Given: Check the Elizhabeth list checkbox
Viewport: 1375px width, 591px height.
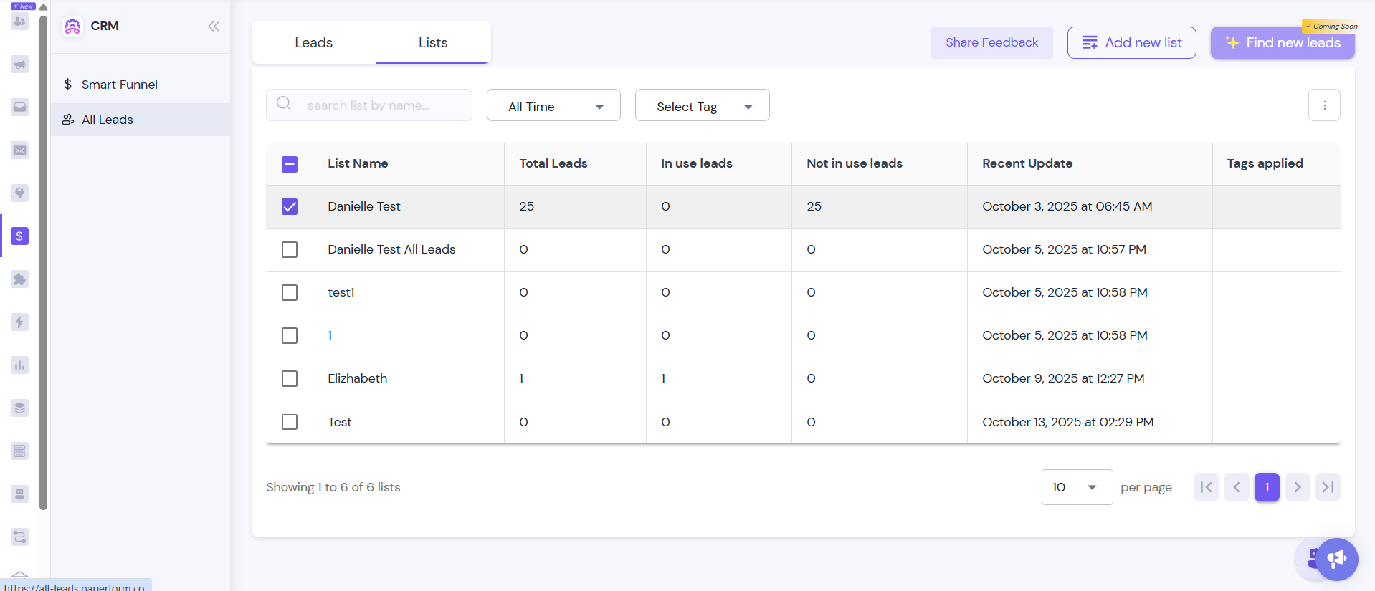Looking at the screenshot, I should (290, 379).
